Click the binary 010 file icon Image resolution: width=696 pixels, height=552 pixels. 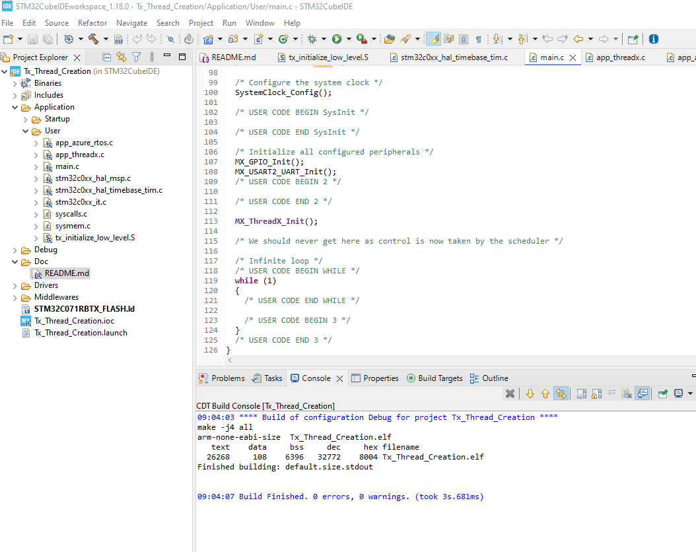(118, 39)
